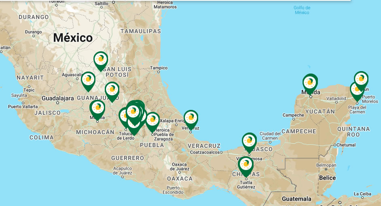Image resolution: width=381 pixels, height=206 pixels.
Task: Click the location pin beside Aguascalientes
Action: pos(88,81)
